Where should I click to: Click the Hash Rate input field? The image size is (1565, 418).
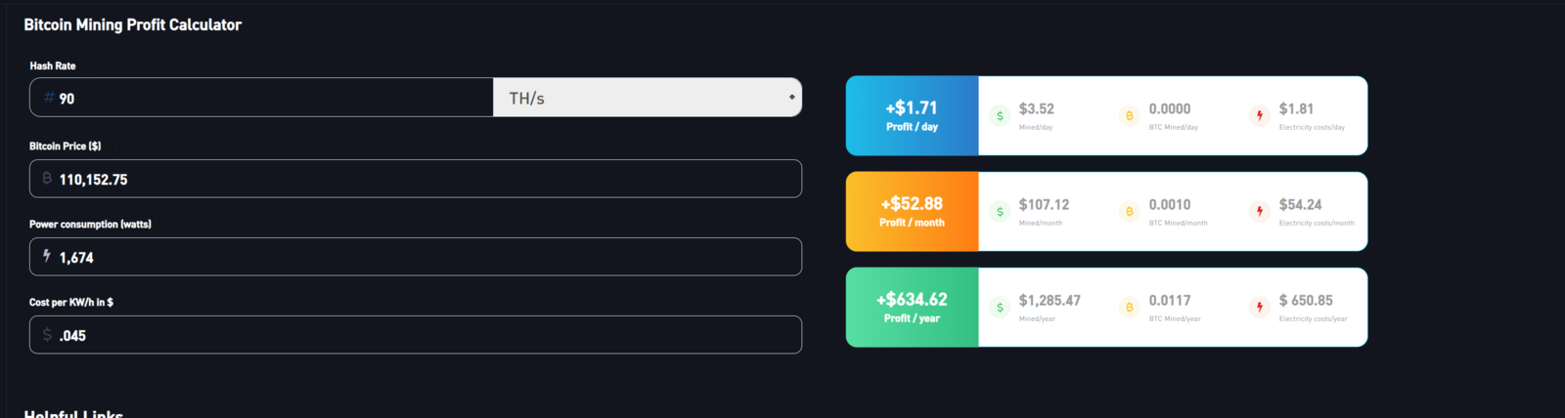[274, 98]
